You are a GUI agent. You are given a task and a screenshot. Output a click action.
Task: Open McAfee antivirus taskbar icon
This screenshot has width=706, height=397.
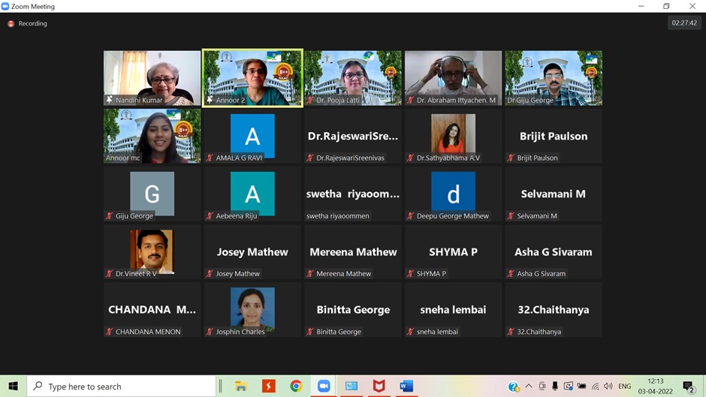[x=379, y=386]
